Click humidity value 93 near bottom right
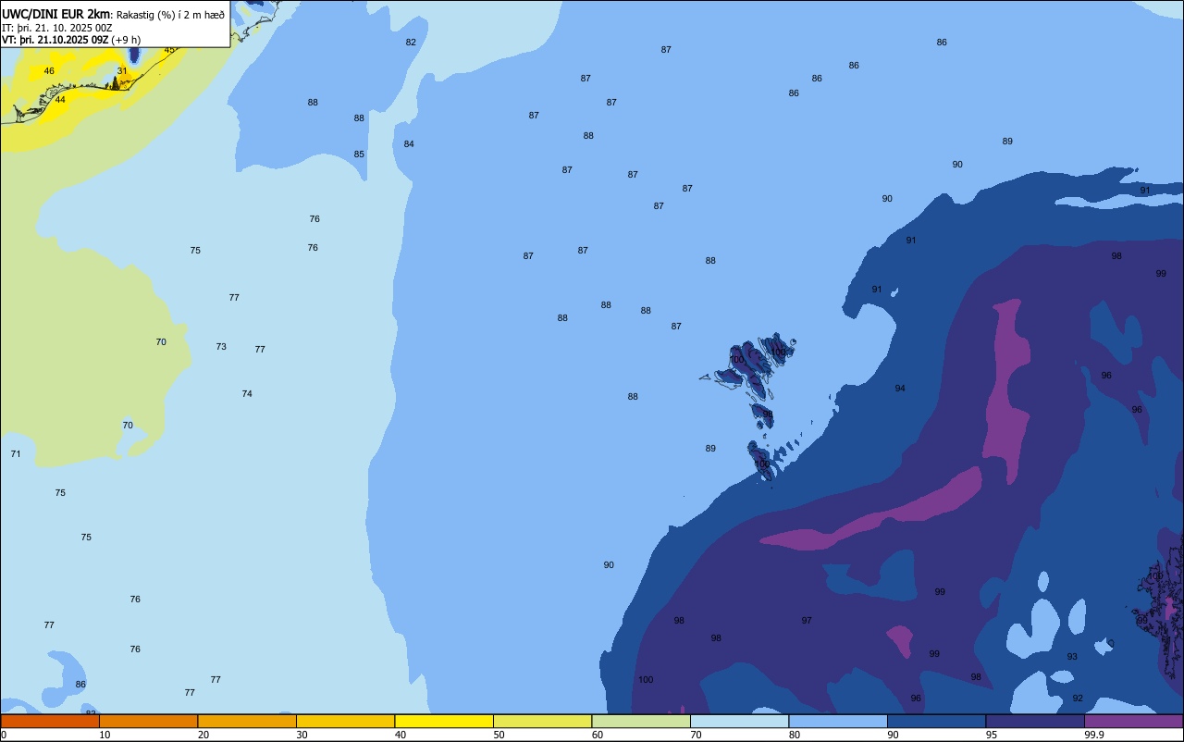The width and height of the screenshot is (1184, 742). click(x=1072, y=657)
